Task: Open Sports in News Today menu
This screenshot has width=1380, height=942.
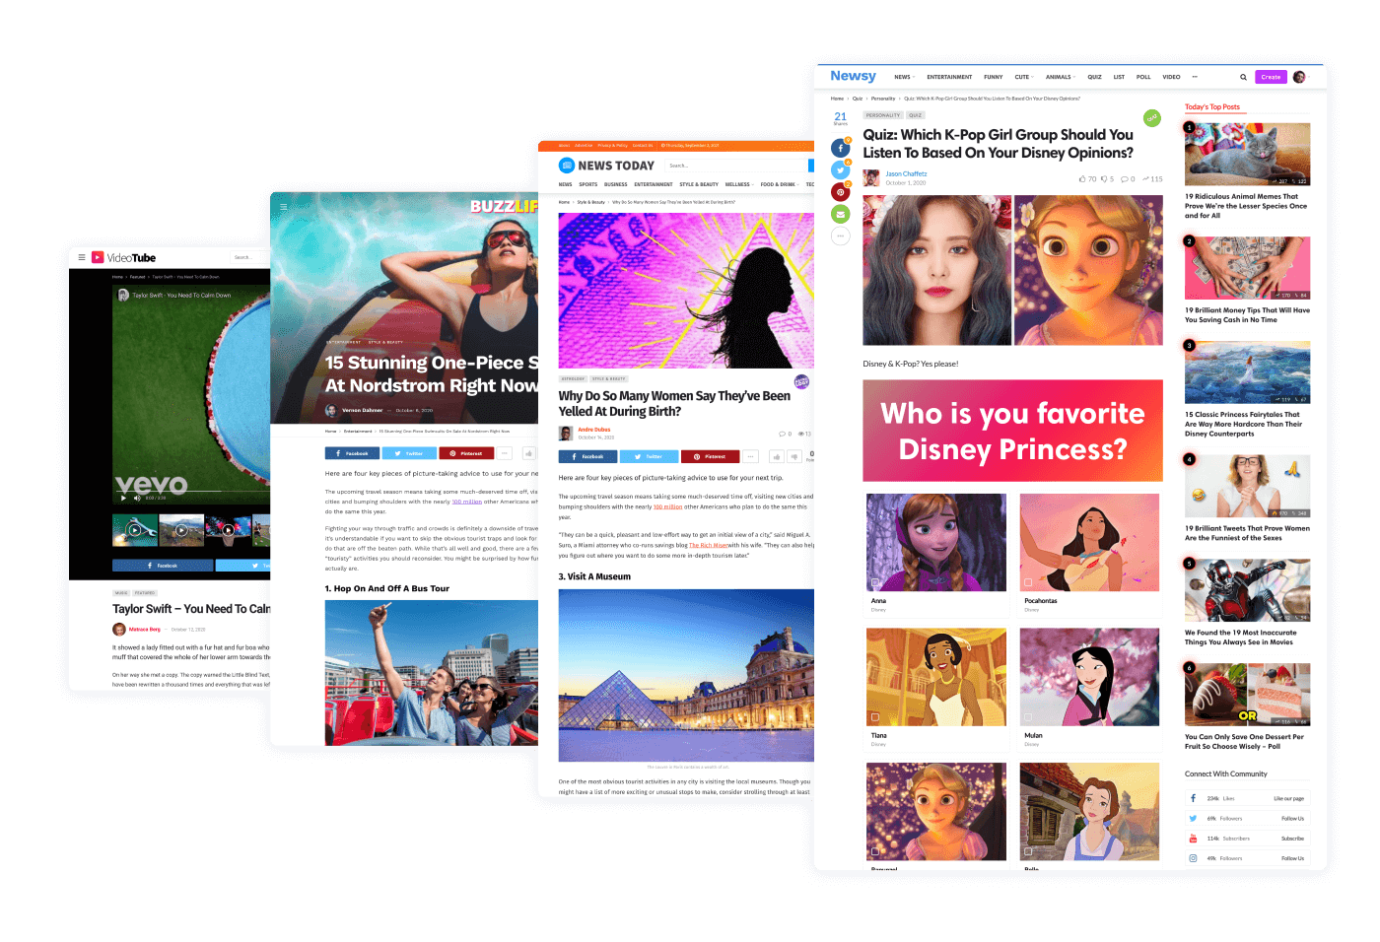Action: click(588, 184)
